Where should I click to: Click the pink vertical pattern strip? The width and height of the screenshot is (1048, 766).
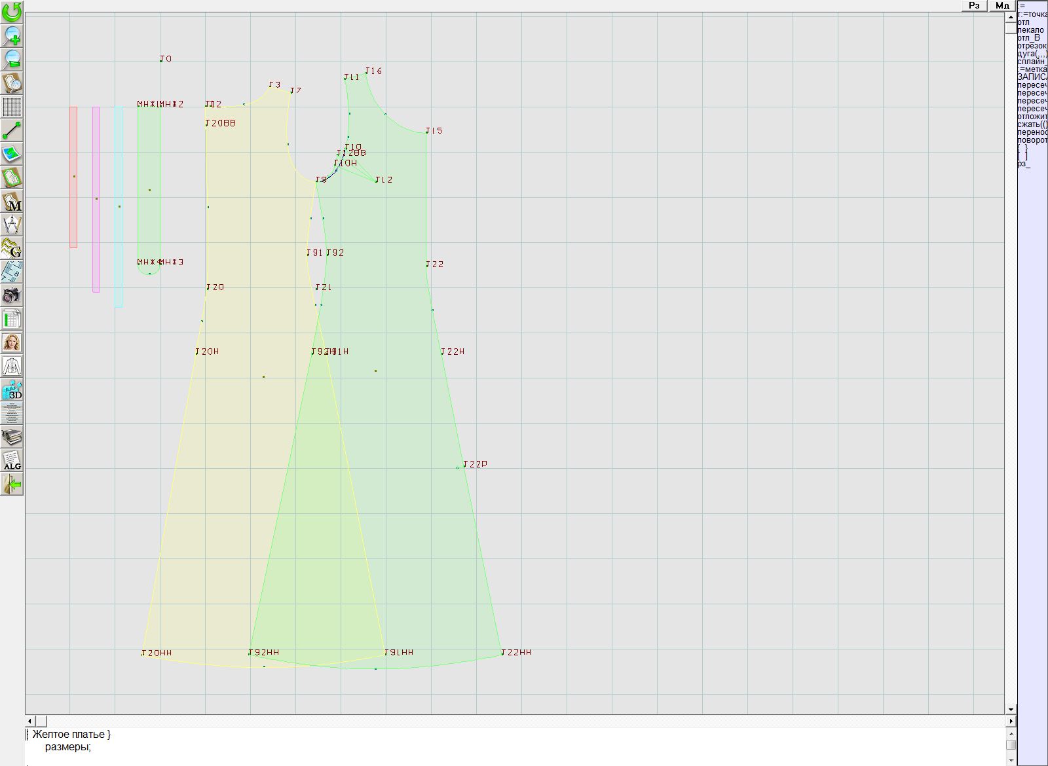tap(96, 199)
